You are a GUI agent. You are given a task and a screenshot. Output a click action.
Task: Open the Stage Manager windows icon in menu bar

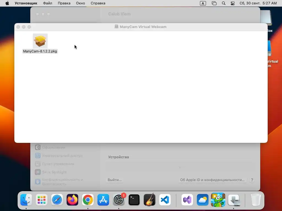point(214,3)
